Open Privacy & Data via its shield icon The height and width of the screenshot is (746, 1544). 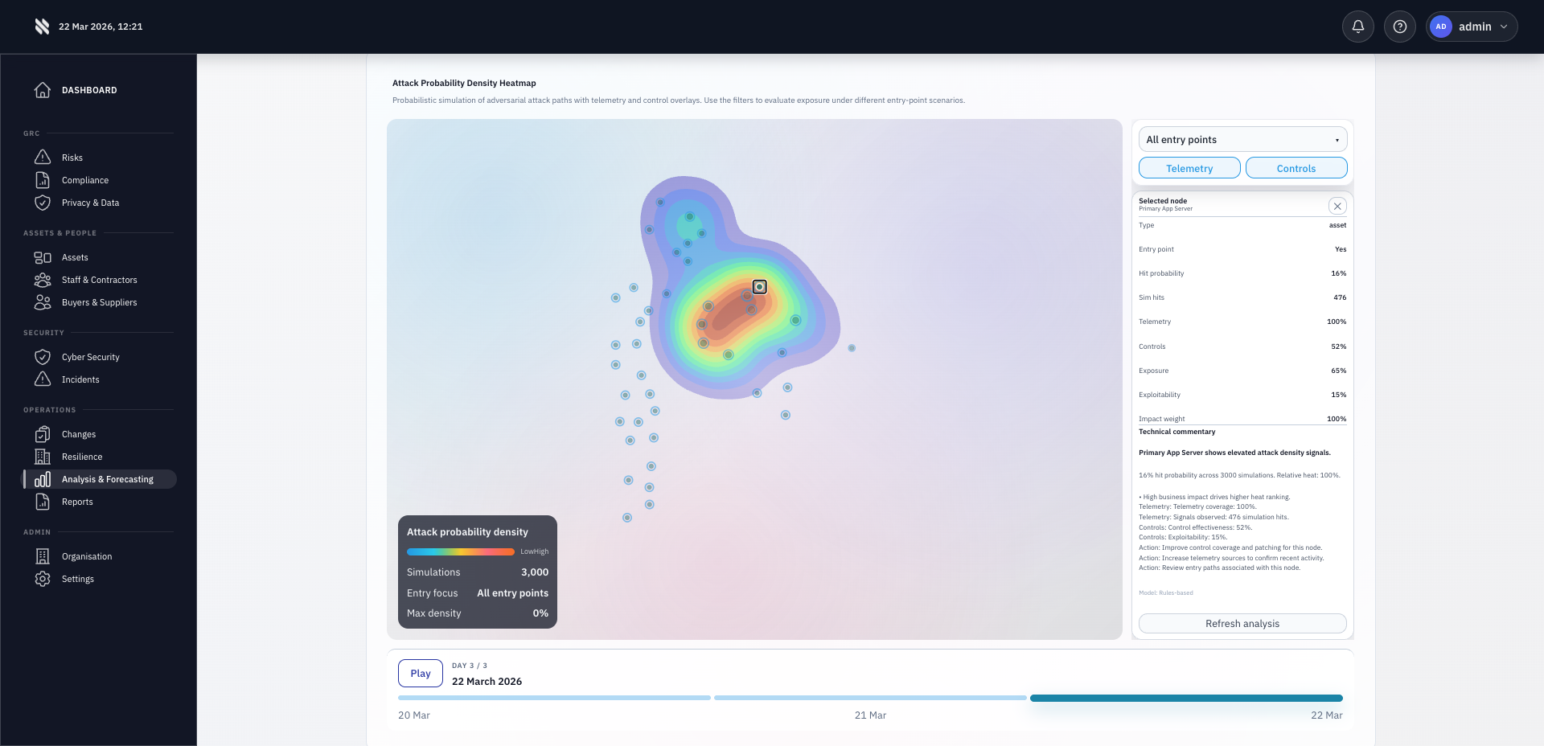(x=43, y=203)
